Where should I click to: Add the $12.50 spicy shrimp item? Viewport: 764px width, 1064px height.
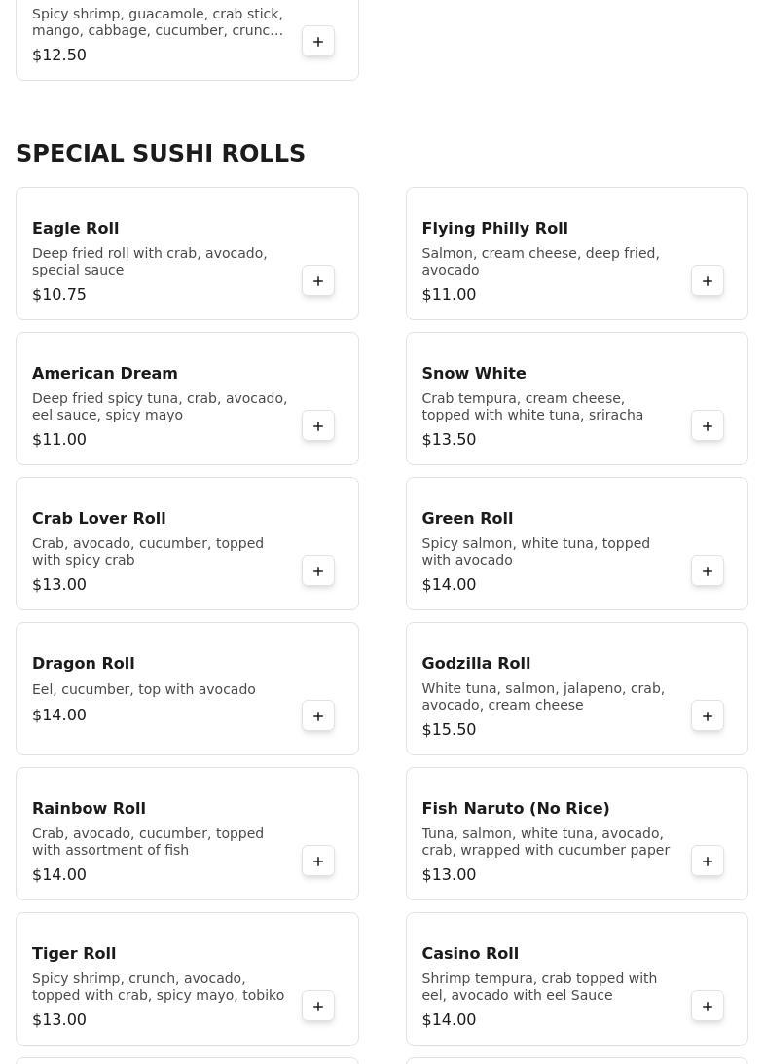318,42
